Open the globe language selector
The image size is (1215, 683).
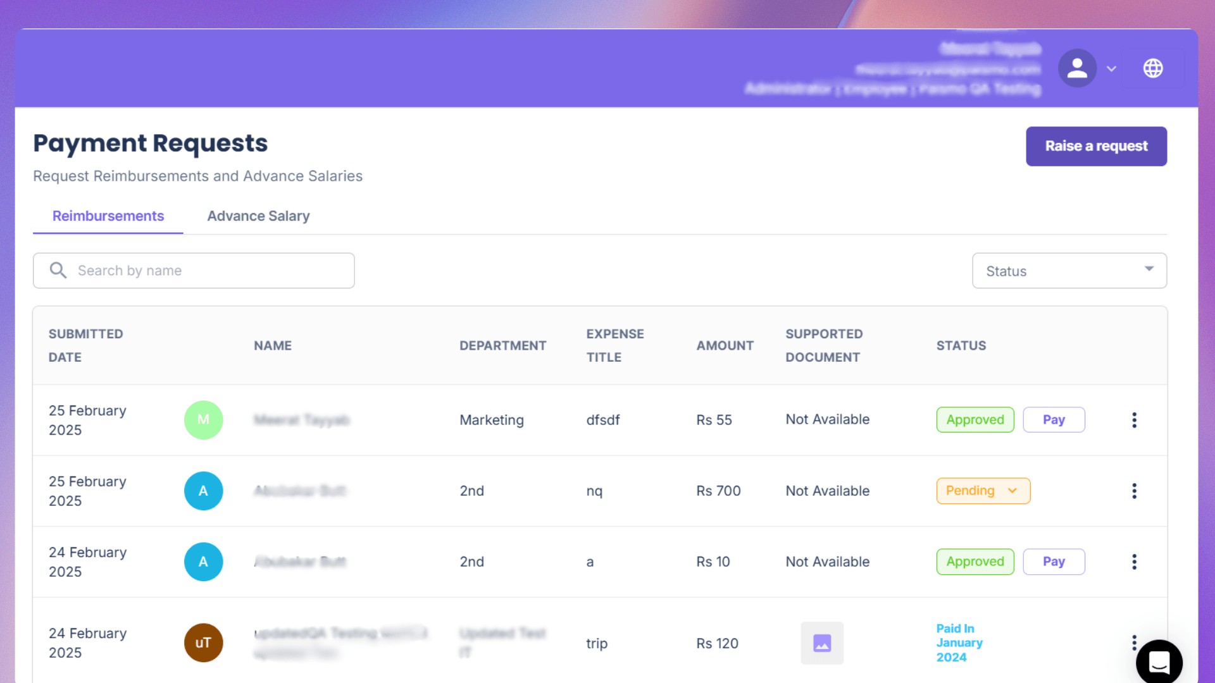click(1153, 68)
